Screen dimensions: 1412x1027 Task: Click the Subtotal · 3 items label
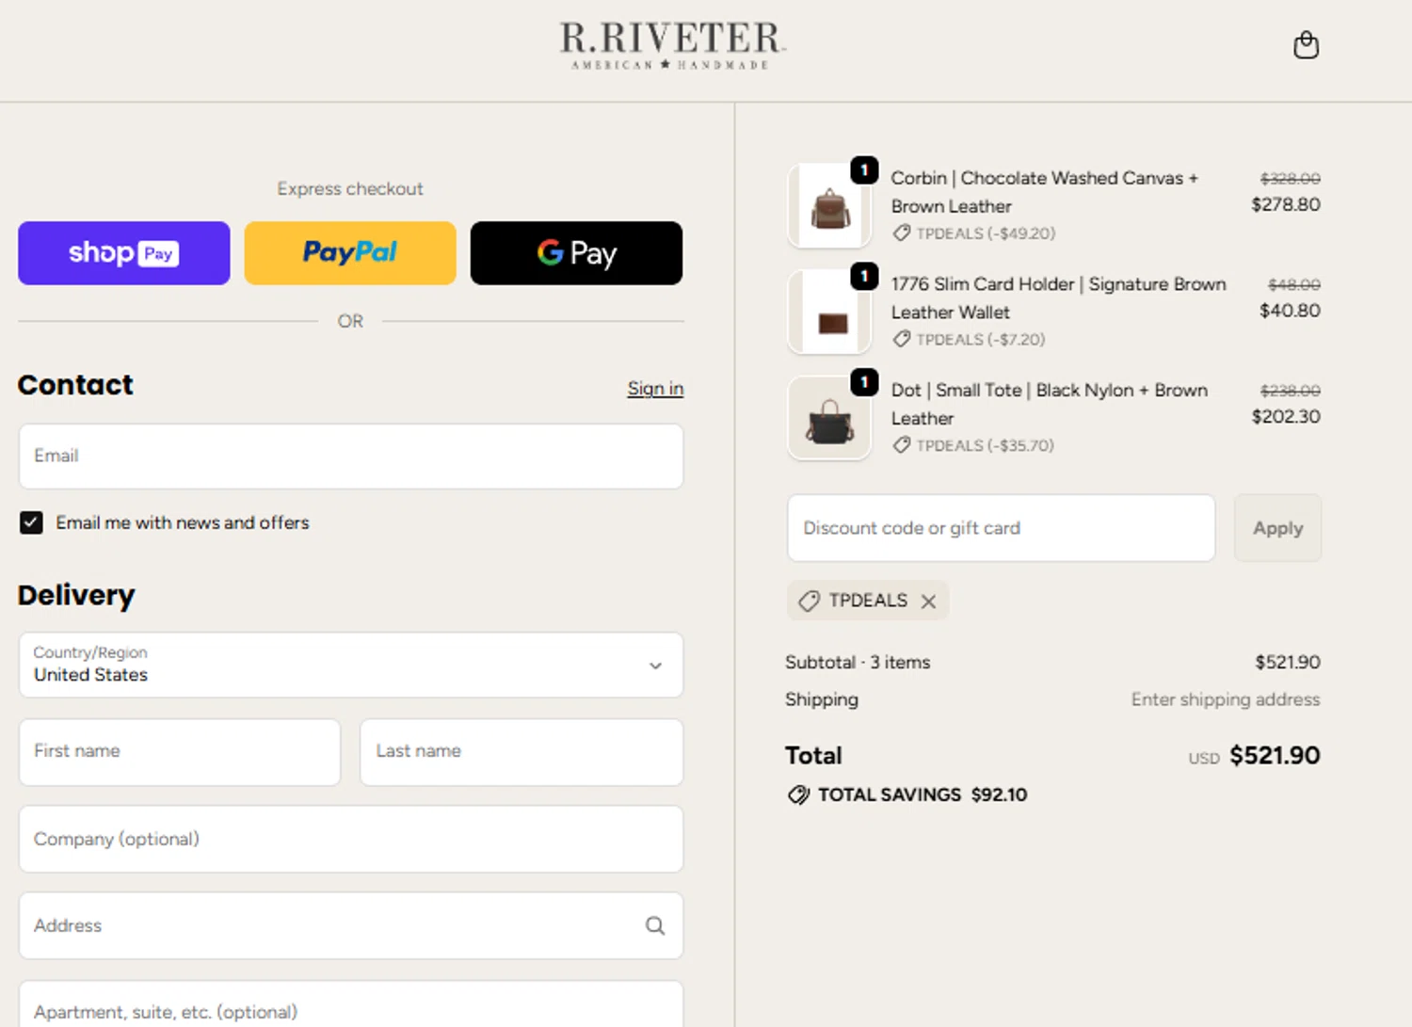coord(858,662)
